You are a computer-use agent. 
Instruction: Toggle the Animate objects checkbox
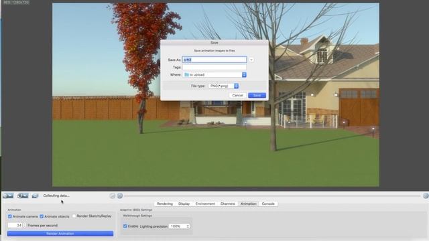pos(42,216)
